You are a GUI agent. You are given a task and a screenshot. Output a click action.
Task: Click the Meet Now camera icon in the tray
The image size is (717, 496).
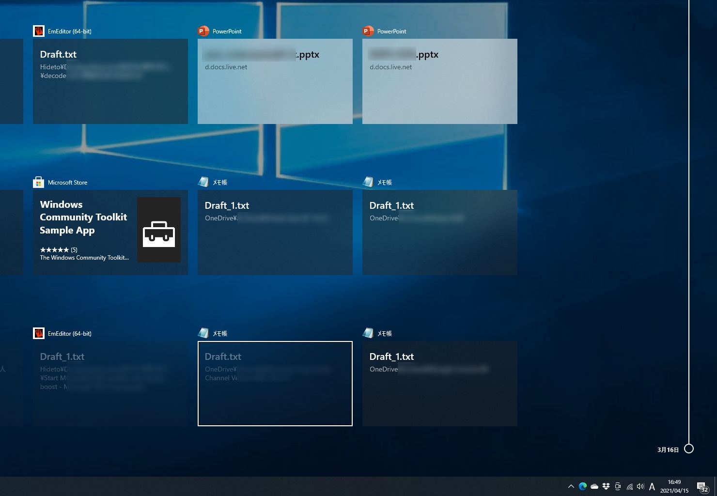click(618, 486)
